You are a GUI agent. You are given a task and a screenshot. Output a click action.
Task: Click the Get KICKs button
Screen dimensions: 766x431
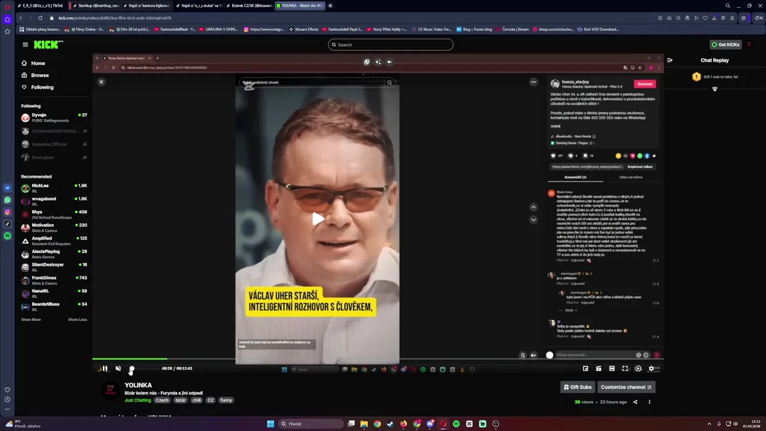pyautogui.click(x=725, y=45)
